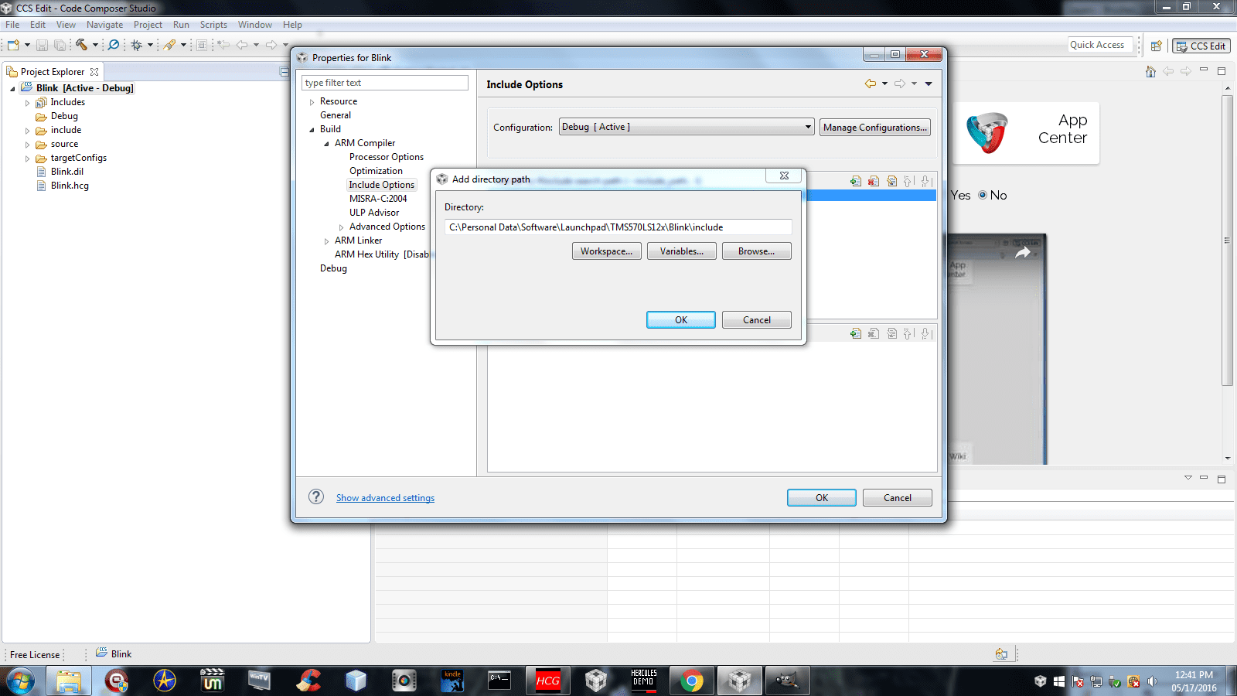Click the magnifier search icon in toolbar
Screen dimensions: 1237x696
[x=114, y=45]
